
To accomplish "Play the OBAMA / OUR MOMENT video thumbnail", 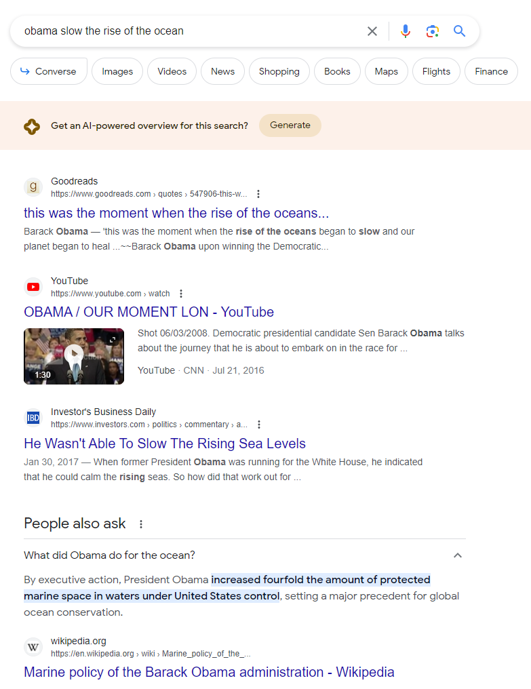I will pyautogui.click(x=74, y=356).
